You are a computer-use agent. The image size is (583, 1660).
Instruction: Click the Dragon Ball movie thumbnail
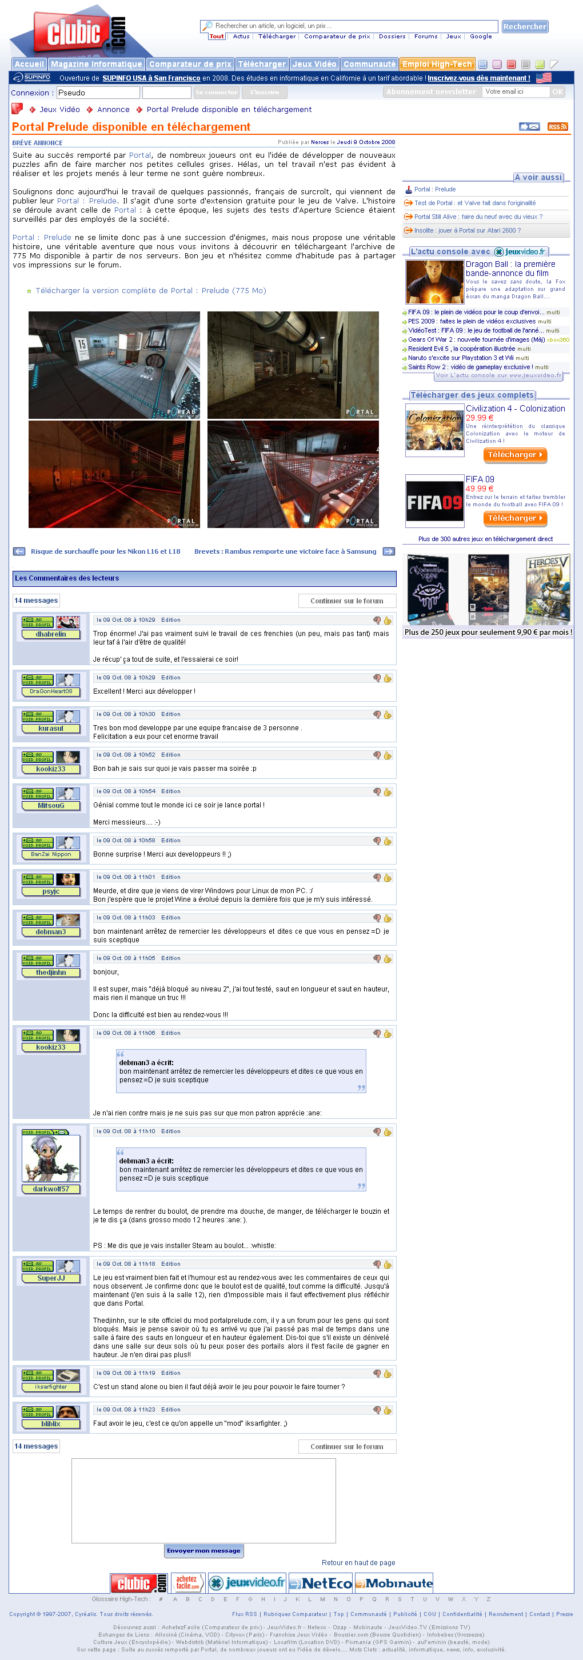click(434, 282)
